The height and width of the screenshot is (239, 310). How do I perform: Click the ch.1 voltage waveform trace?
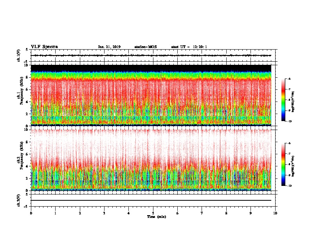point(151,55)
